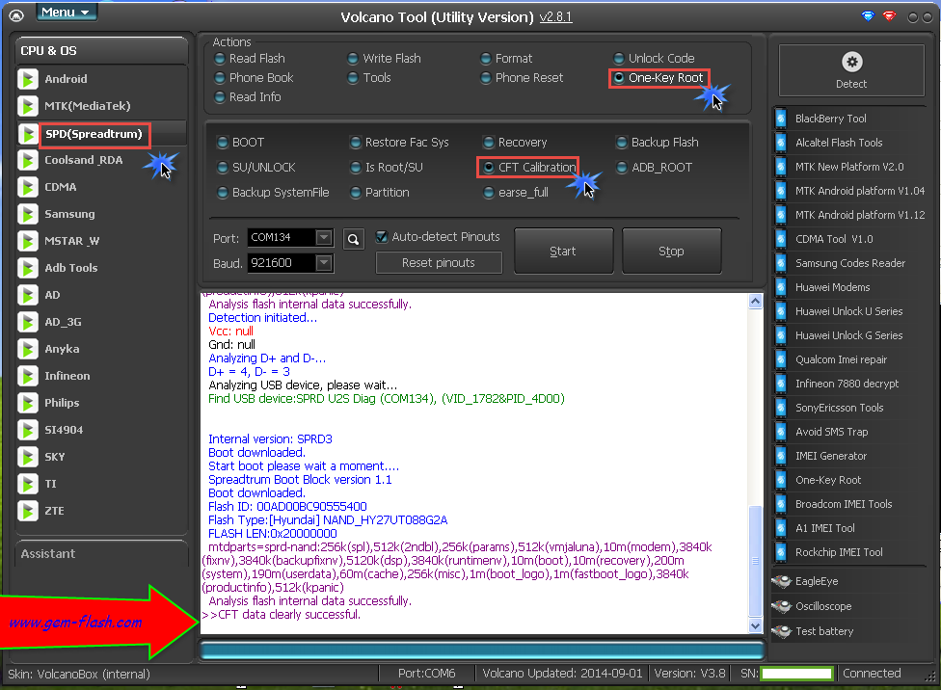Image resolution: width=941 pixels, height=690 pixels.
Task: Click the Alcaltel Flash Tools icon
Action: (781, 143)
